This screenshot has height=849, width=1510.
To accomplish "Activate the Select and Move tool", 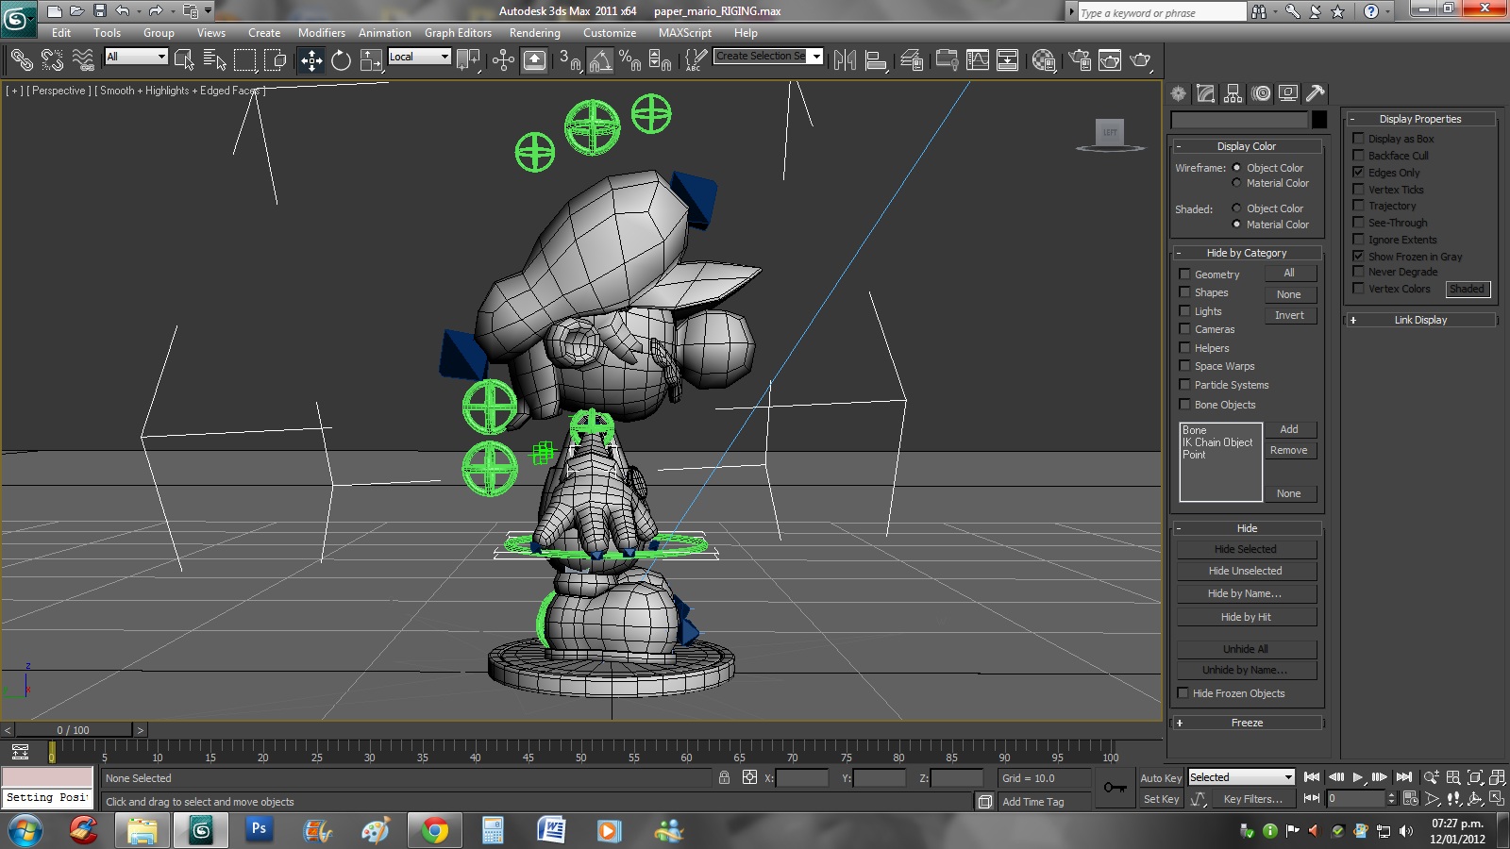I will click(311, 60).
